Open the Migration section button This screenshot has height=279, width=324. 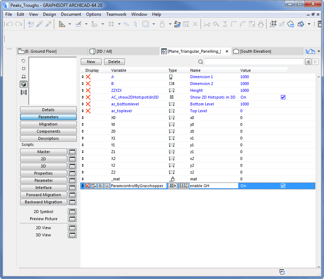click(x=48, y=124)
